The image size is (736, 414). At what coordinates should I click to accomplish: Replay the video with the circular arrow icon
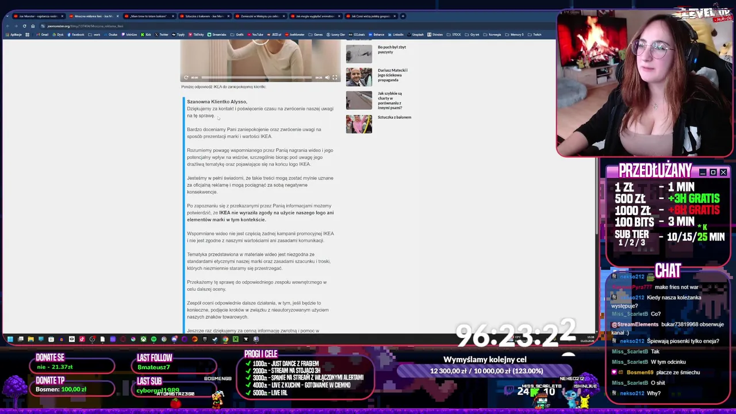point(186,77)
